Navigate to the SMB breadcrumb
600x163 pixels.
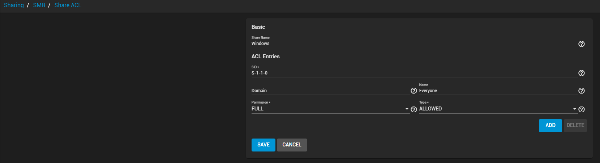(x=39, y=5)
